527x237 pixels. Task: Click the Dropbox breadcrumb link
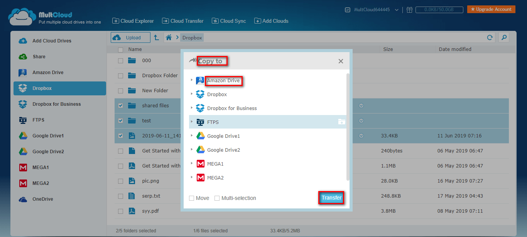192,37
